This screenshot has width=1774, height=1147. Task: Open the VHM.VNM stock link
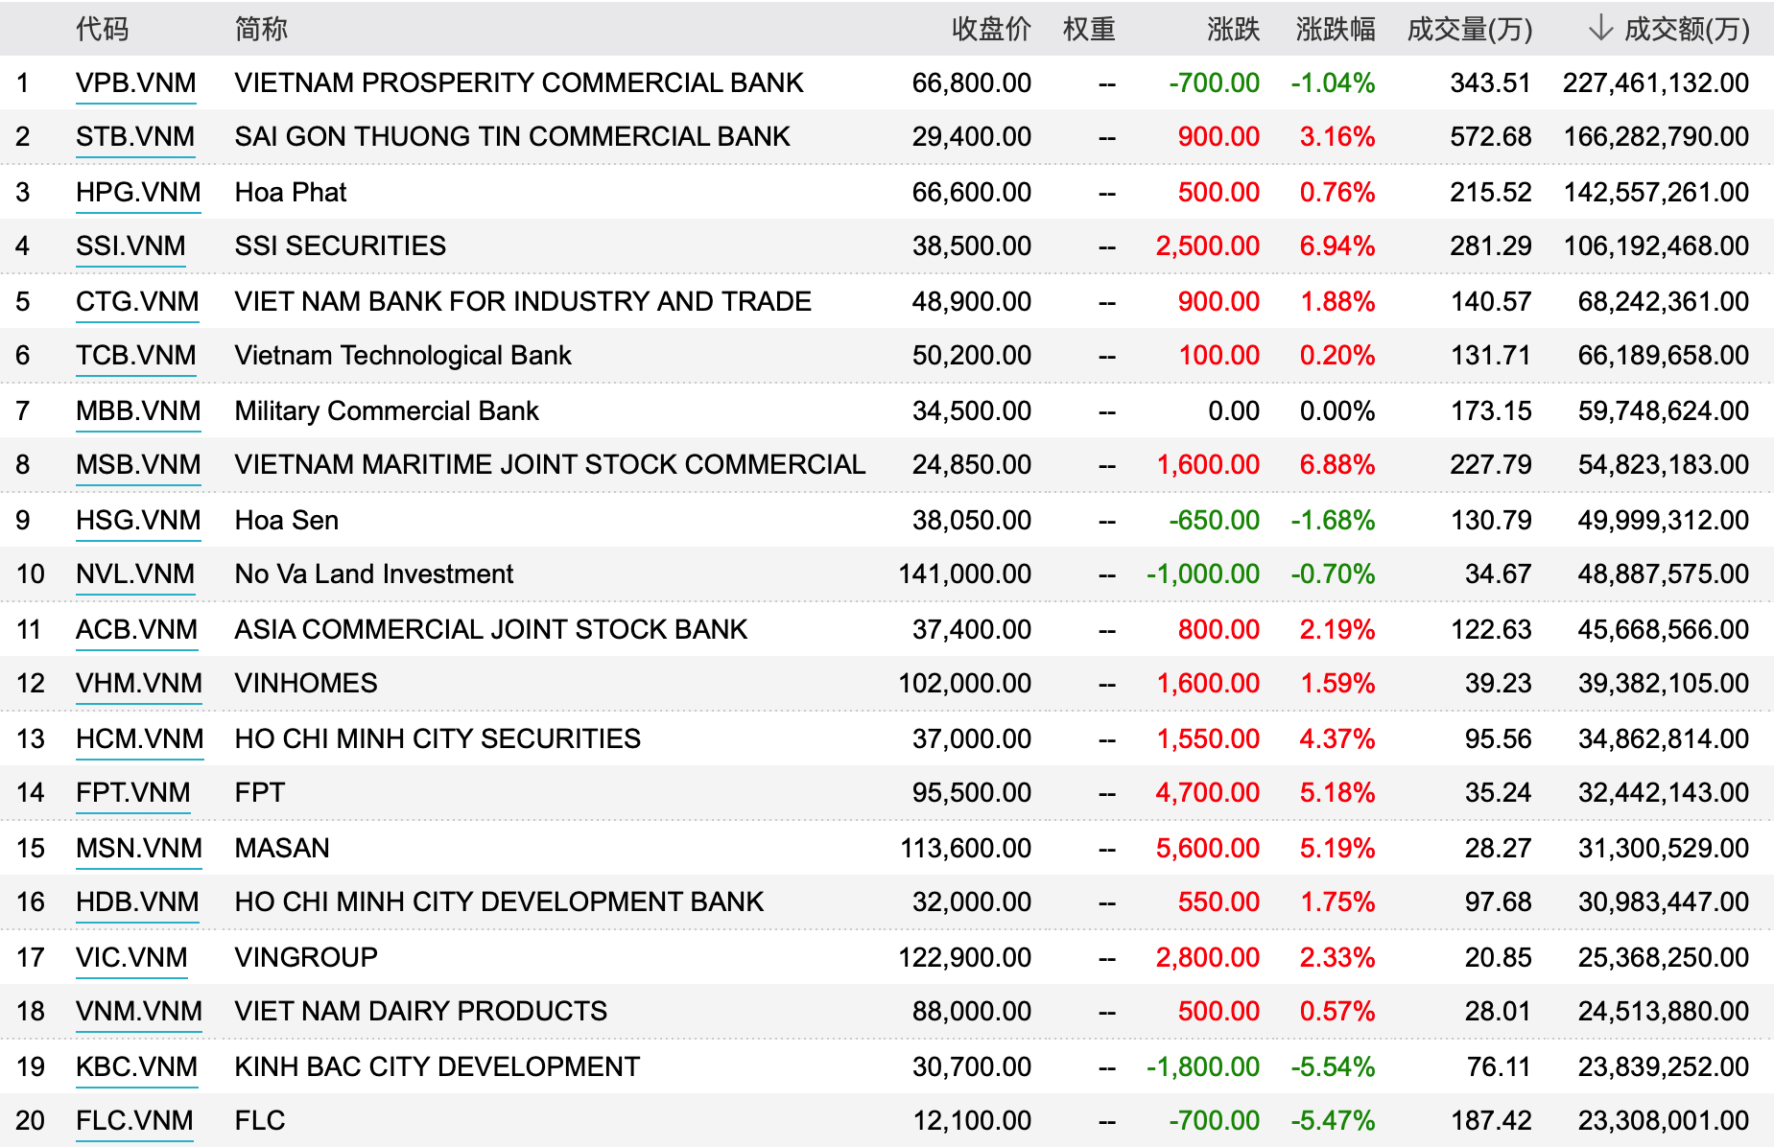[139, 684]
